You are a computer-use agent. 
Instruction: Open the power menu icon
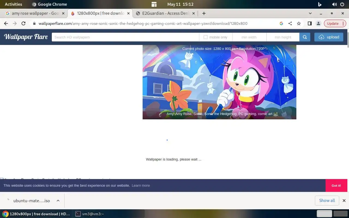pos(342,4)
